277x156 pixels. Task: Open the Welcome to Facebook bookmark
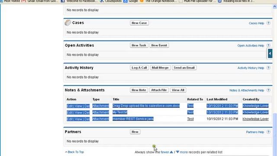79,1
